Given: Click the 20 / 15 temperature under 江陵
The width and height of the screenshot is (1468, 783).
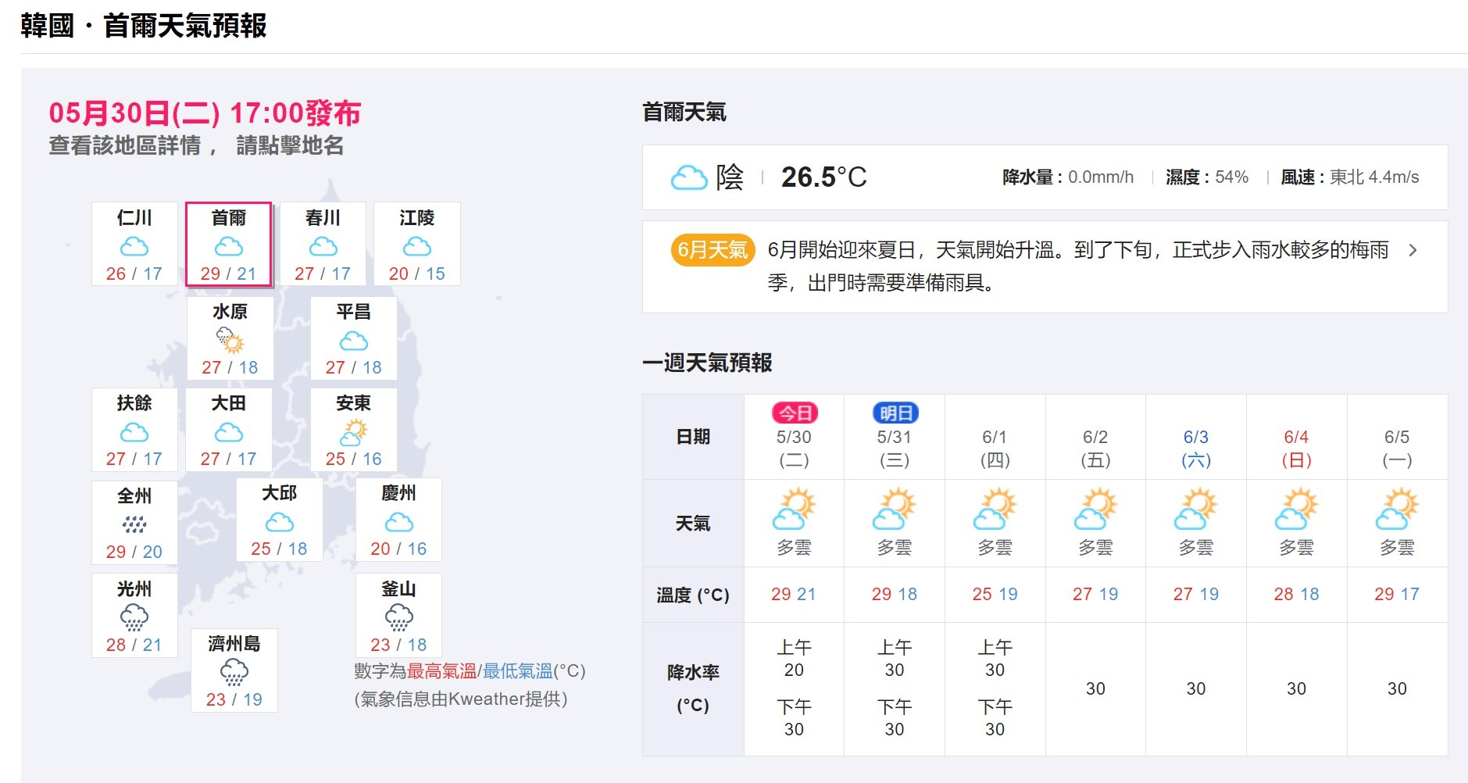Looking at the screenshot, I should (x=417, y=274).
